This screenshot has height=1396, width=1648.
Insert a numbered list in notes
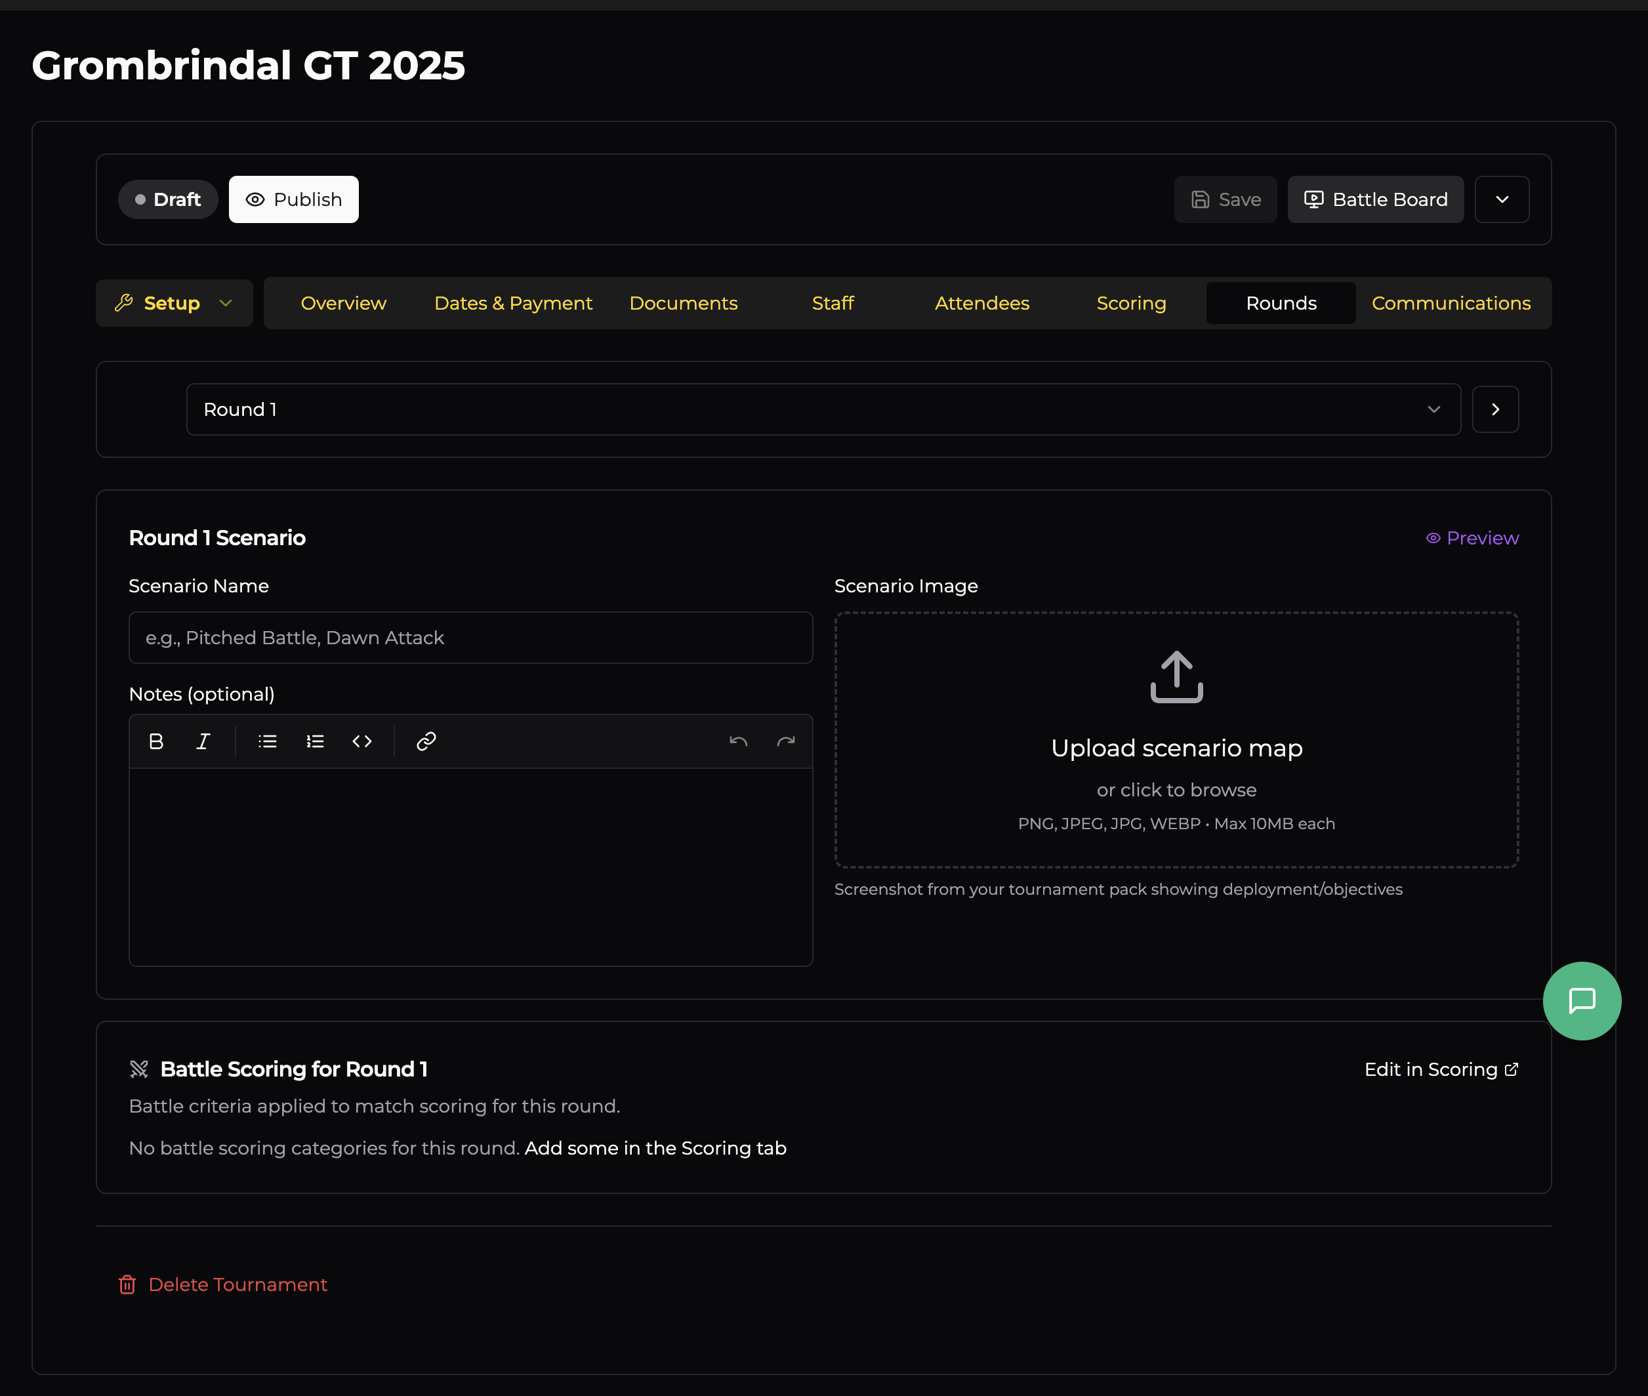point(315,741)
